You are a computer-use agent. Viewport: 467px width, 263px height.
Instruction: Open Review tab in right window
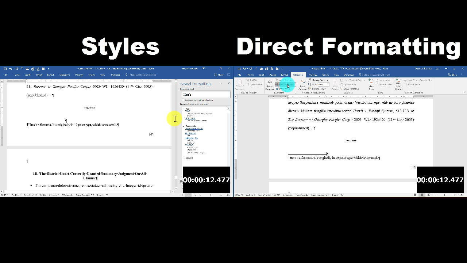(x=325, y=75)
